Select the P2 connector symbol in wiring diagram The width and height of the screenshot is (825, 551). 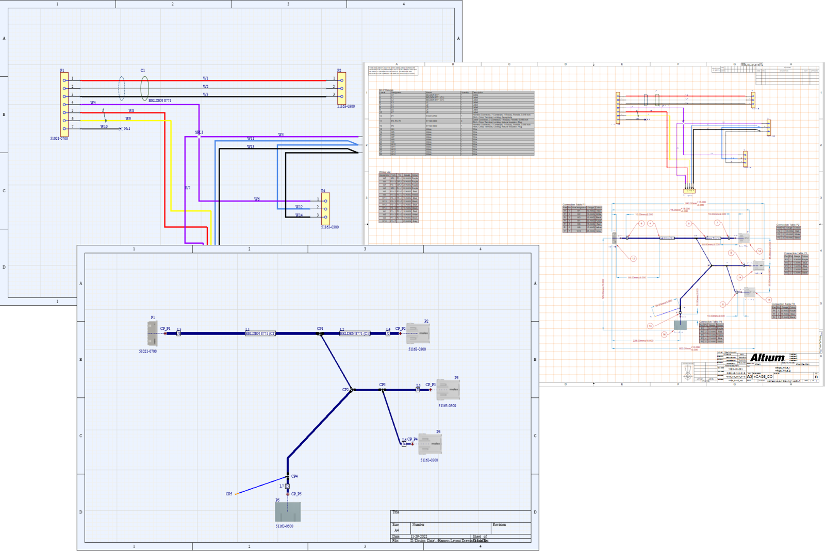(341, 88)
